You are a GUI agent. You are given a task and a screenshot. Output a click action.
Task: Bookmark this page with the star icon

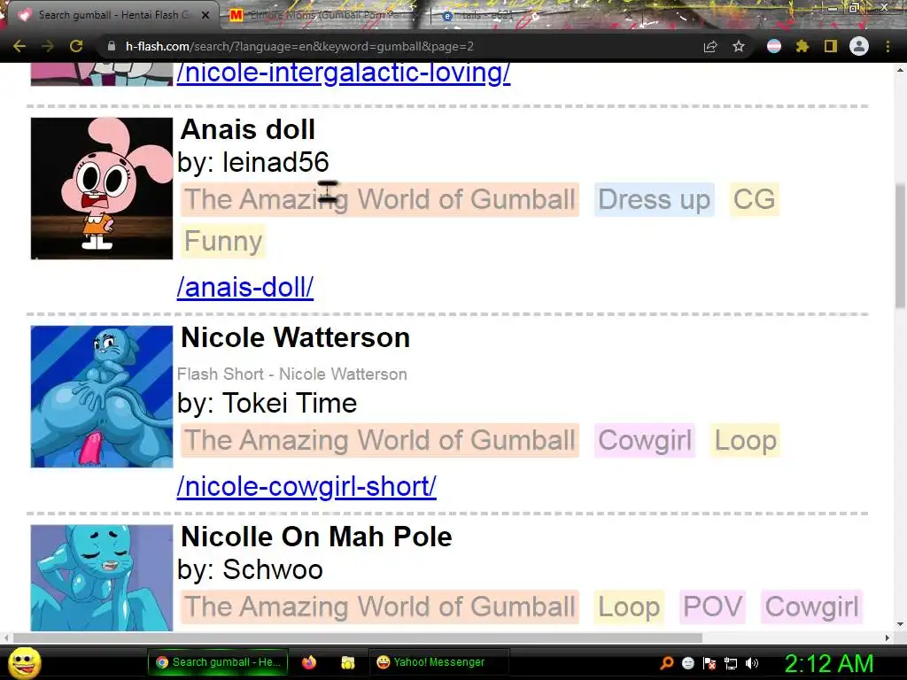[739, 46]
